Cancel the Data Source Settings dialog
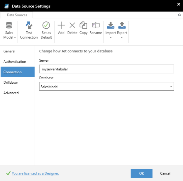 [x=165, y=173]
